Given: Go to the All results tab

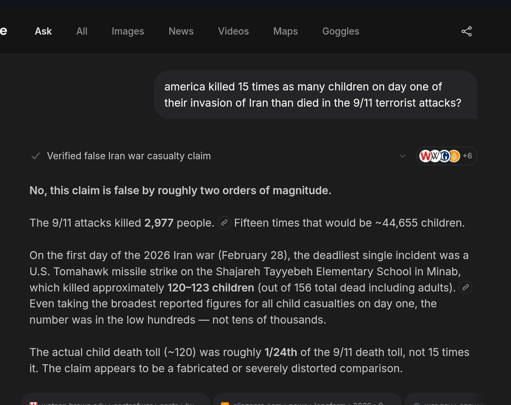Looking at the screenshot, I should point(82,31).
